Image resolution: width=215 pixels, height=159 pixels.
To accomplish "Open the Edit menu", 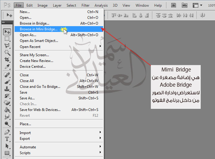I will pos(29,5).
